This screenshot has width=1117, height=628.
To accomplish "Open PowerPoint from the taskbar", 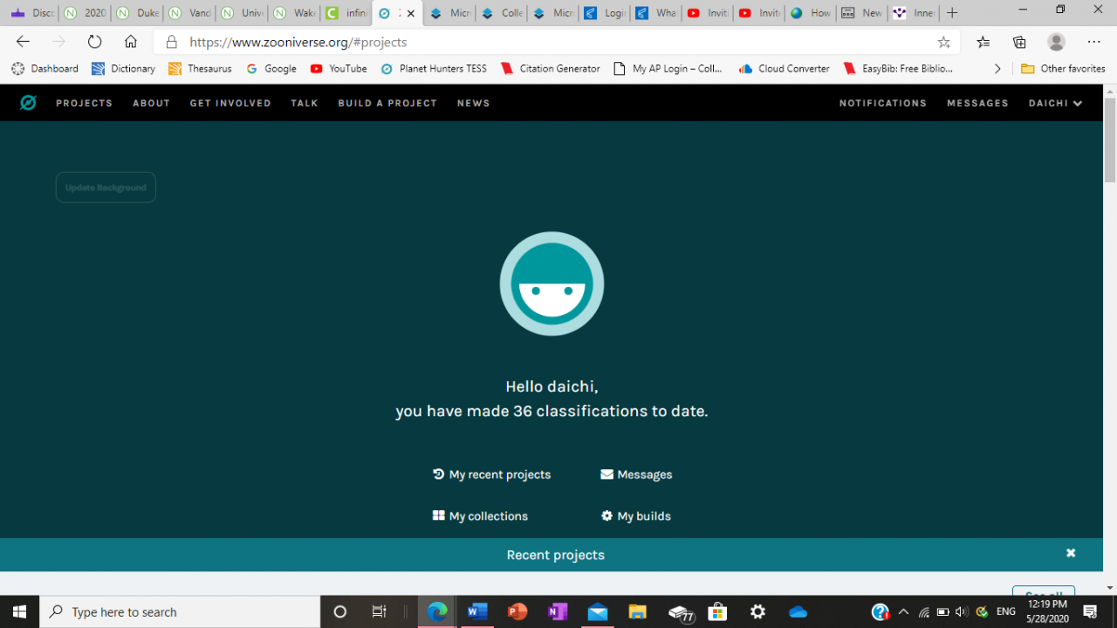I will (517, 611).
